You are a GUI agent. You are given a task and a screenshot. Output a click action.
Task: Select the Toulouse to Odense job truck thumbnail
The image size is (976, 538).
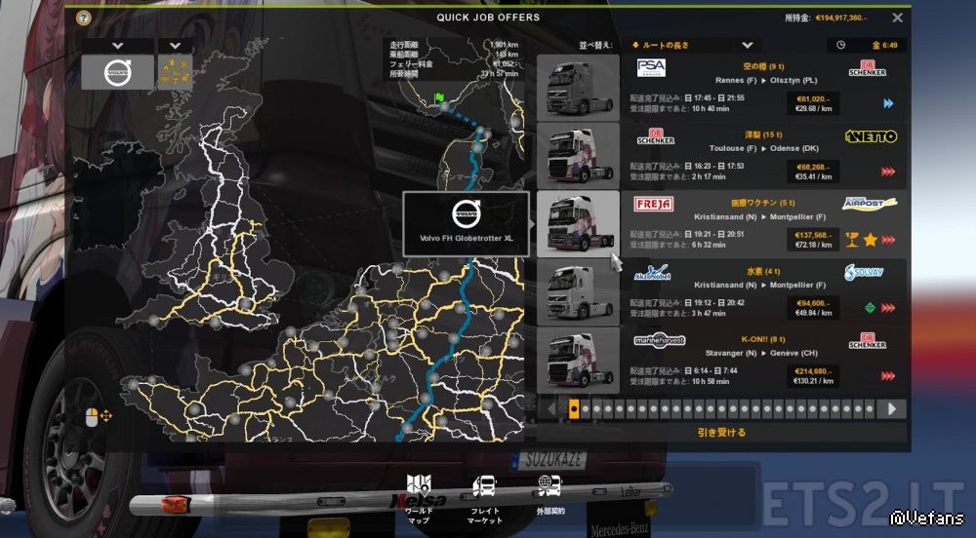(578, 156)
